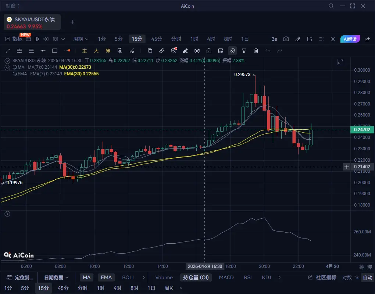375x294 pixels.
Task: Click the 筹 chips button in drawing toolbar
Action: 108,51
